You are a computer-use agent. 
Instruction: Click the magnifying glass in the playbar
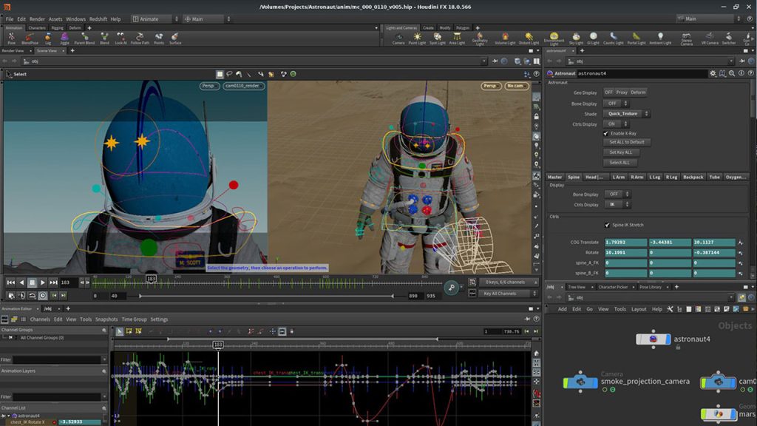pos(452,286)
